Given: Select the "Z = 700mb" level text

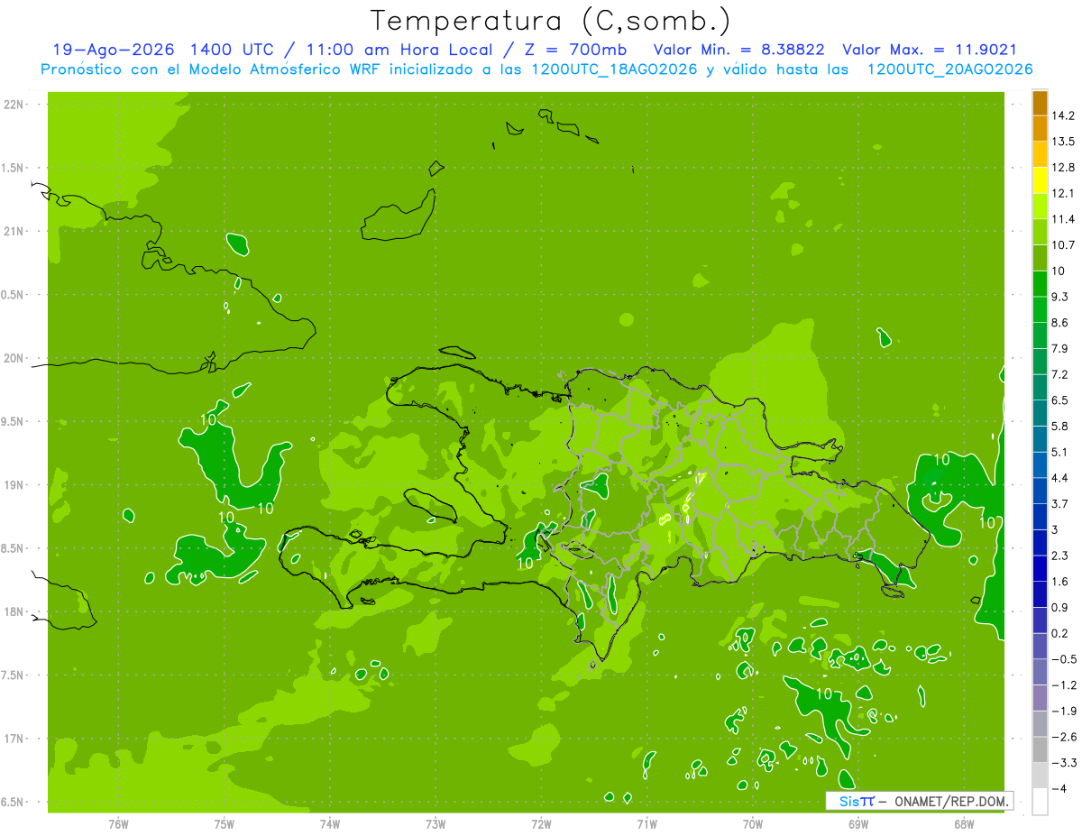Looking at the screenshot, I should point(574,51).
